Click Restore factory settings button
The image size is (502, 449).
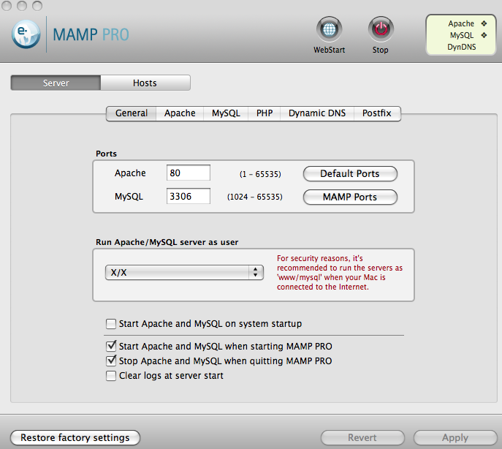point(75,437)
